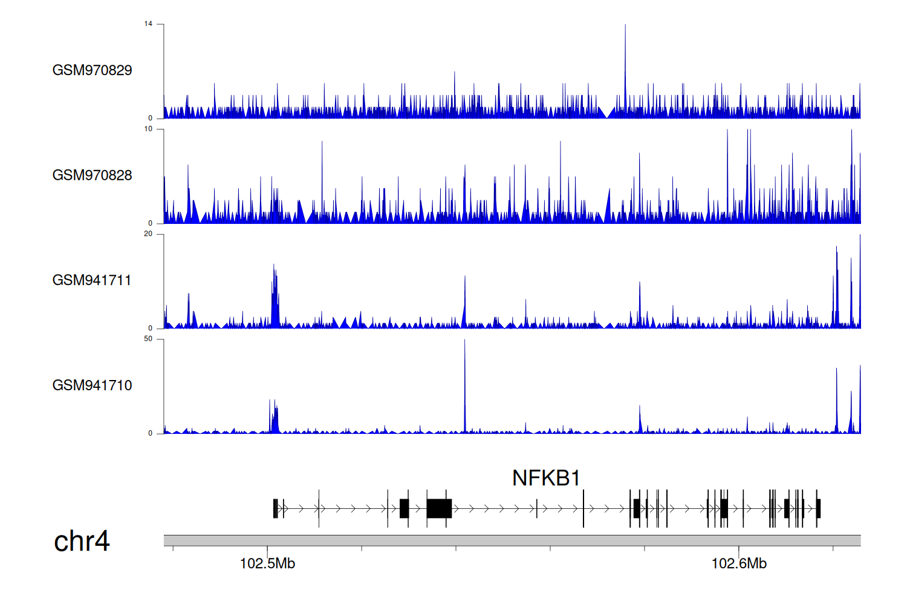The height and width of the screenshot is (593, 907).
Task: Click the chr4 chromosome label
Action: (x=82, y=541)
